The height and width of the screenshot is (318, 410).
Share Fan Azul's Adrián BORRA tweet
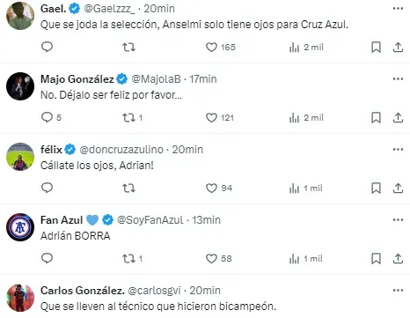click(398, 258)
